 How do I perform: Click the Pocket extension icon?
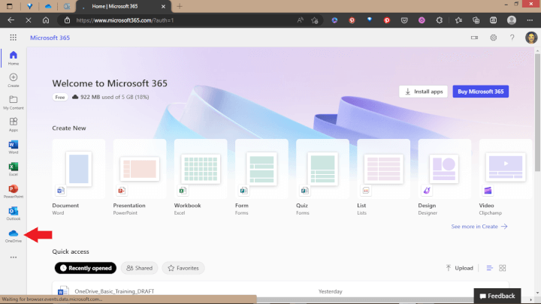pos(404,20)
